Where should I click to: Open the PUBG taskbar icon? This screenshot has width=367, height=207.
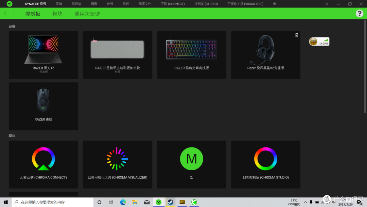[x=182, y=202]
